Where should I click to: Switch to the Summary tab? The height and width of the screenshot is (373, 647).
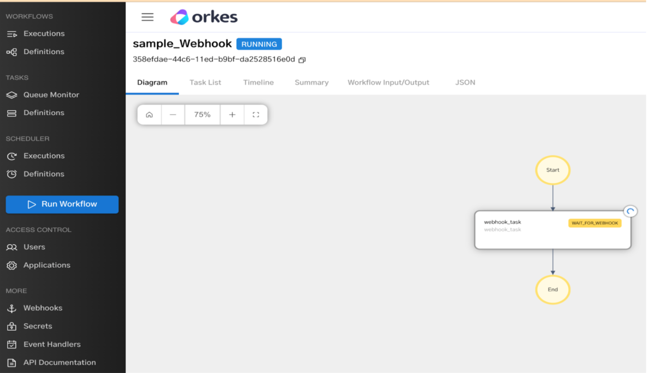tap(311, 82)
